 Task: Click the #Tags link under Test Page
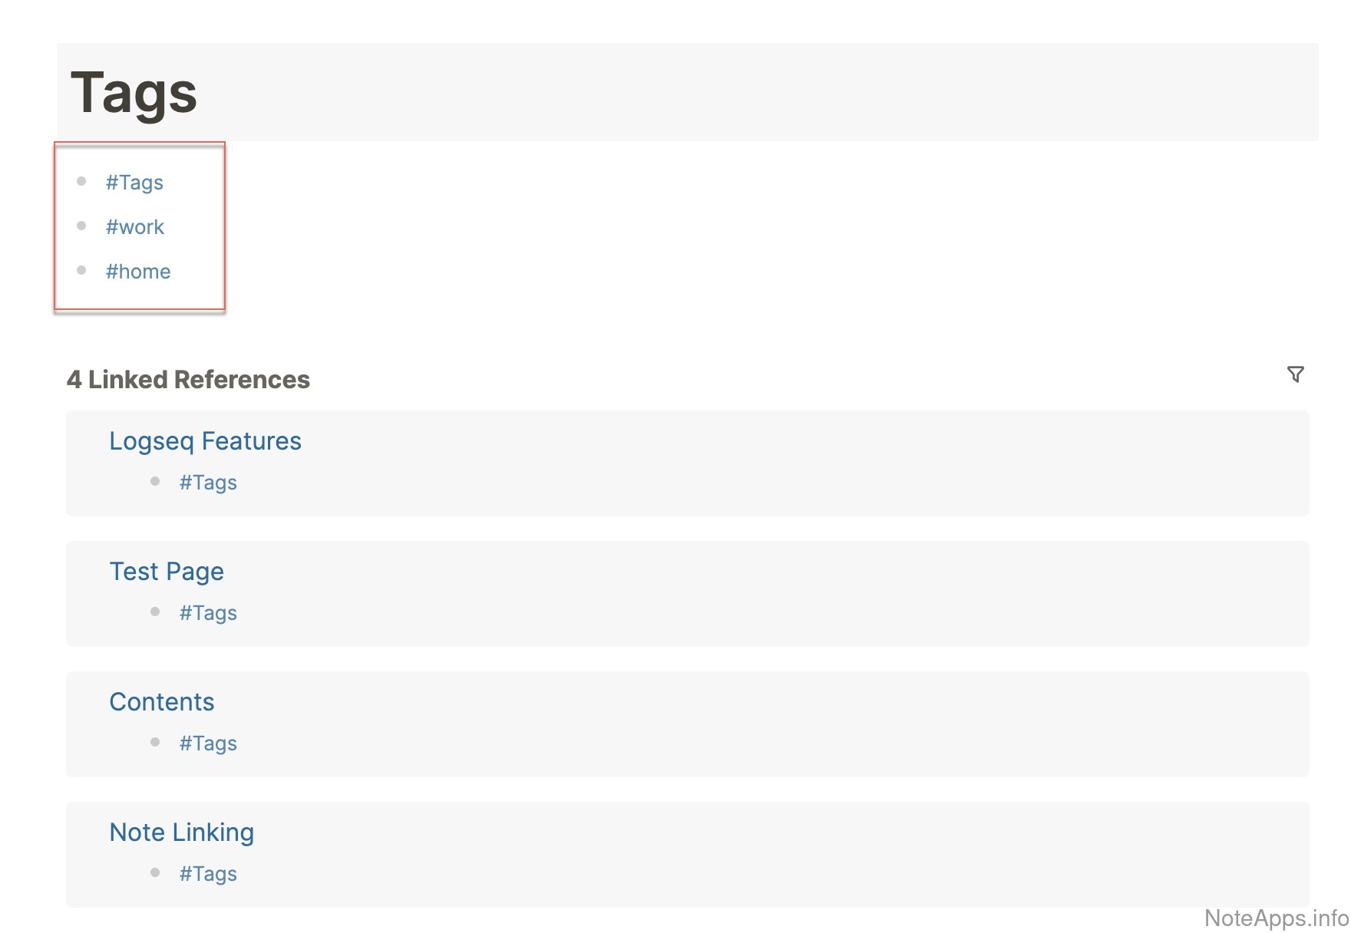[208, 613]
